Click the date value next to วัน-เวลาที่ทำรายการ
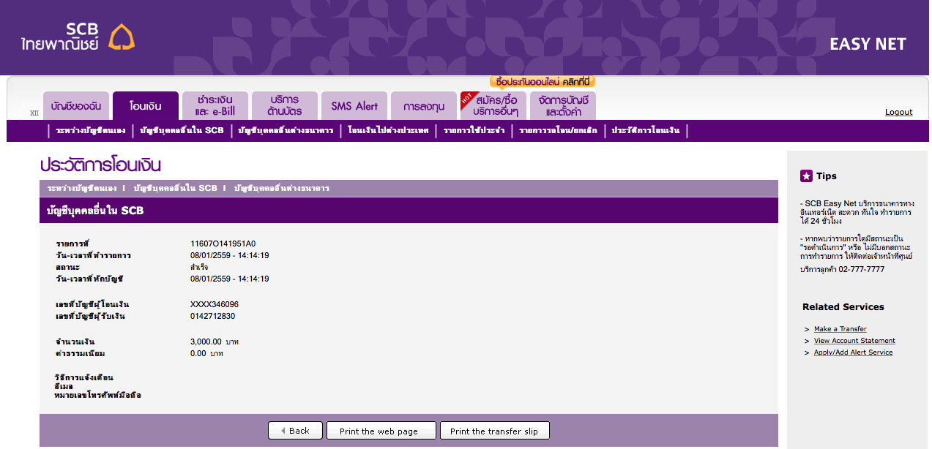This screenshot has width=932, height=449. [x=230, y=255]
